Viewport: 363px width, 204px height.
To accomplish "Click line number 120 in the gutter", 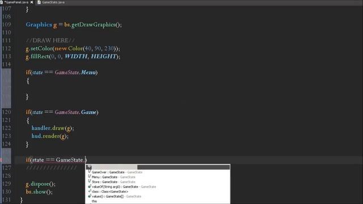I will click(x=6, y=112).
